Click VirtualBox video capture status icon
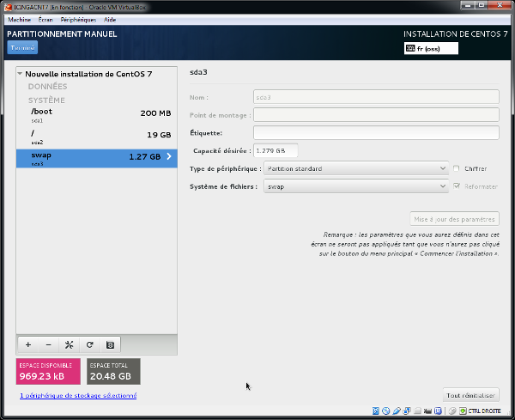Viewport: 515px width, 420px height. (438, 411)
